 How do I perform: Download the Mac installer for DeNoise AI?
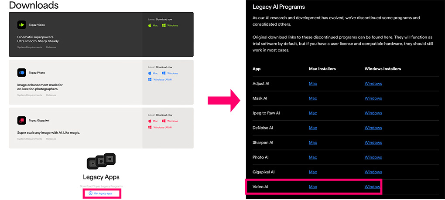(x=313, y=128)
